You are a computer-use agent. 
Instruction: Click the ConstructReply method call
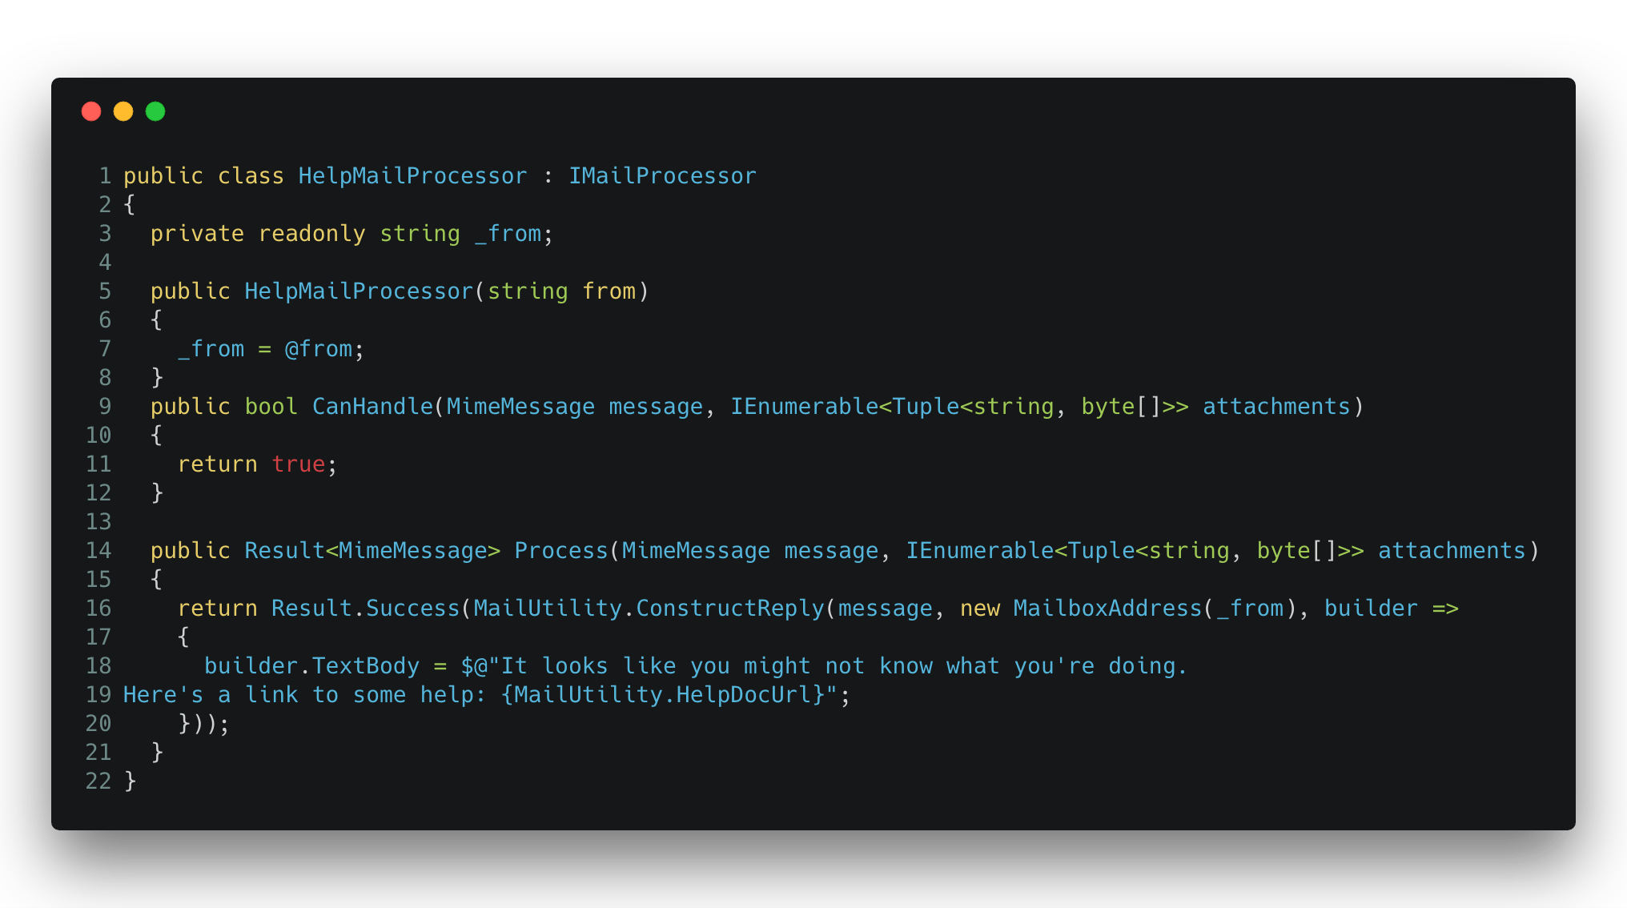(x=730, y=609)
